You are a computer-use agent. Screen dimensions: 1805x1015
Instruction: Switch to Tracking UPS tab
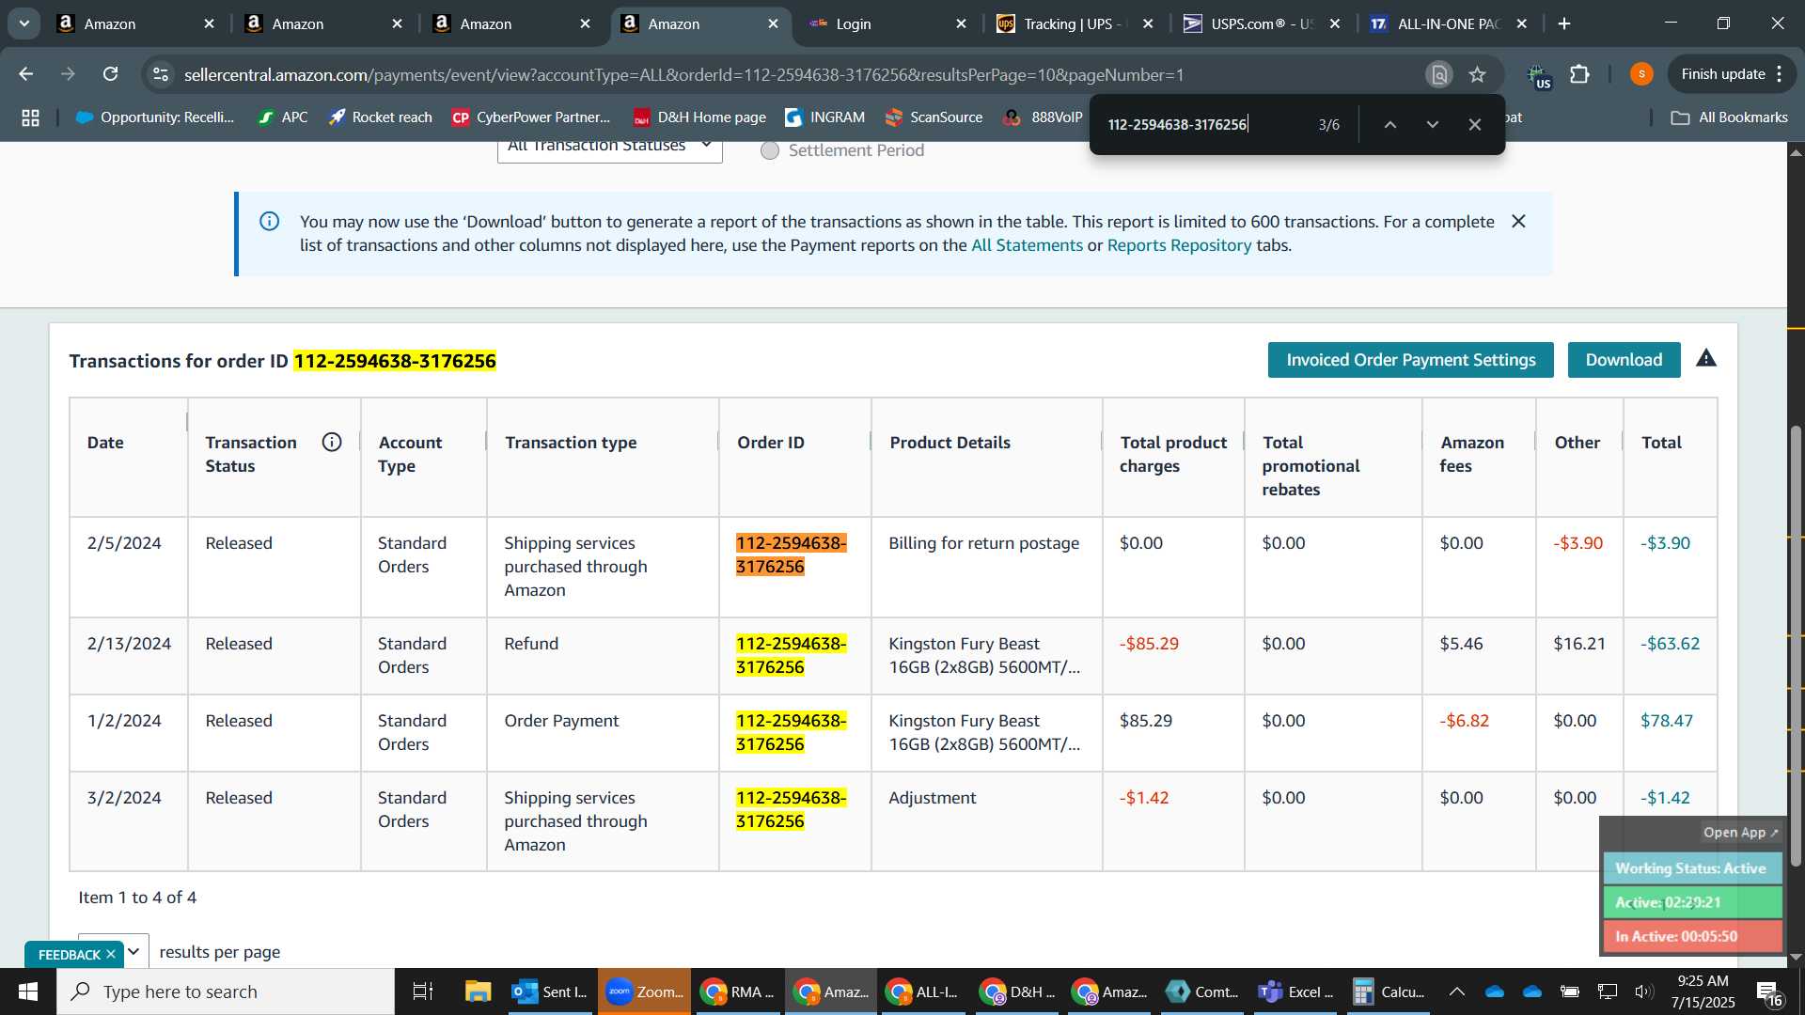pos(1075,23)
